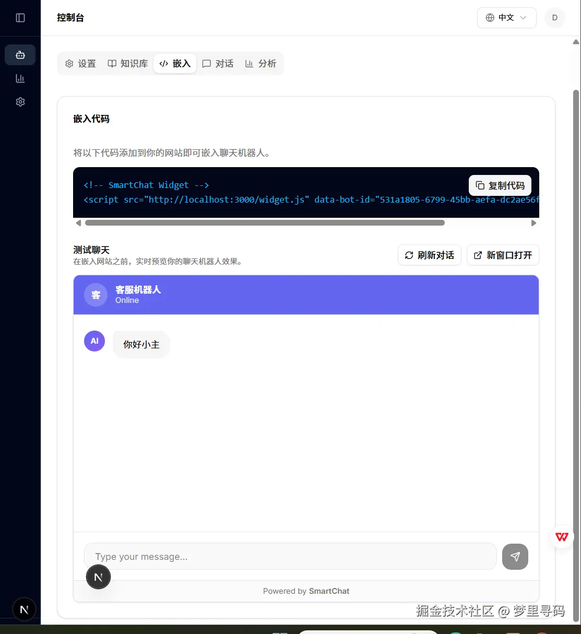This screenshot has height=634, width=581.
Task: Click the red W widget icon at right
Action: 561,536
